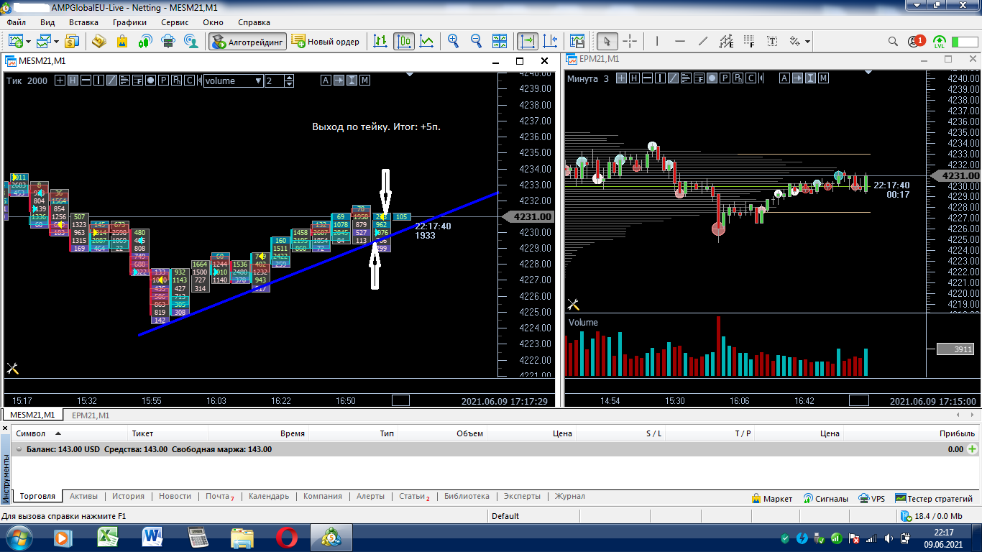This screenshot has height=552, width=982.
Task: Select the equidistant channel tool
Action: (727, 41)
